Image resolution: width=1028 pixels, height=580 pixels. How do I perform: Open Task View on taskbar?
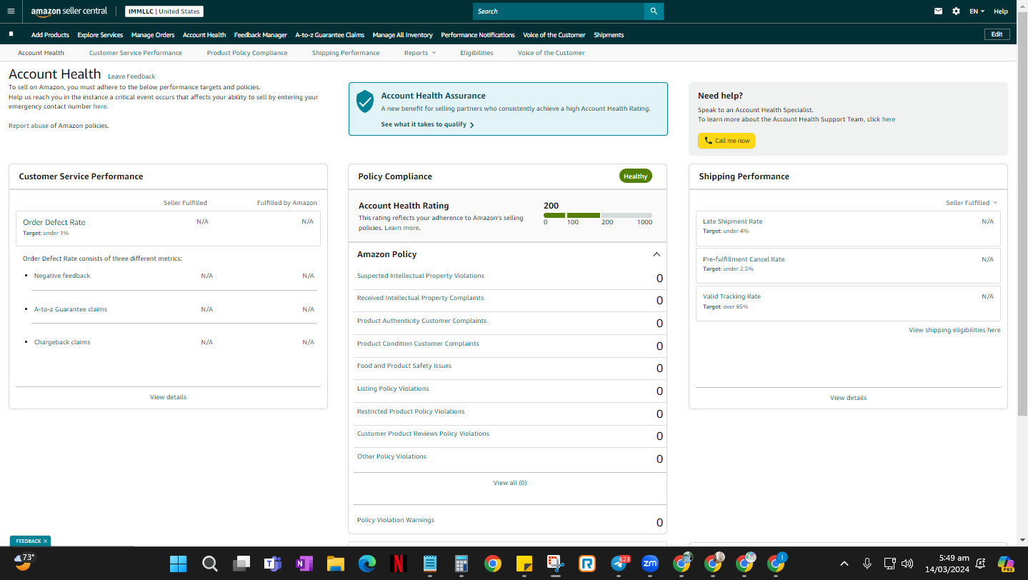tap(241, 564)
